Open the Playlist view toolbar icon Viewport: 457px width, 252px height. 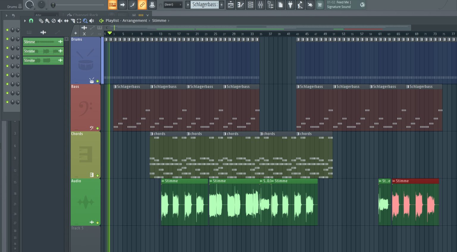click(x=231, y=5)
